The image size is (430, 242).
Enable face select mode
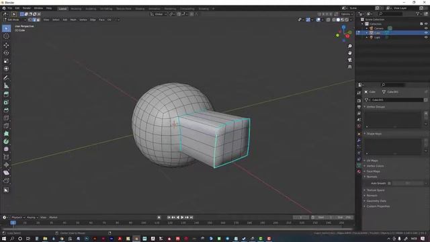[38, 19]
